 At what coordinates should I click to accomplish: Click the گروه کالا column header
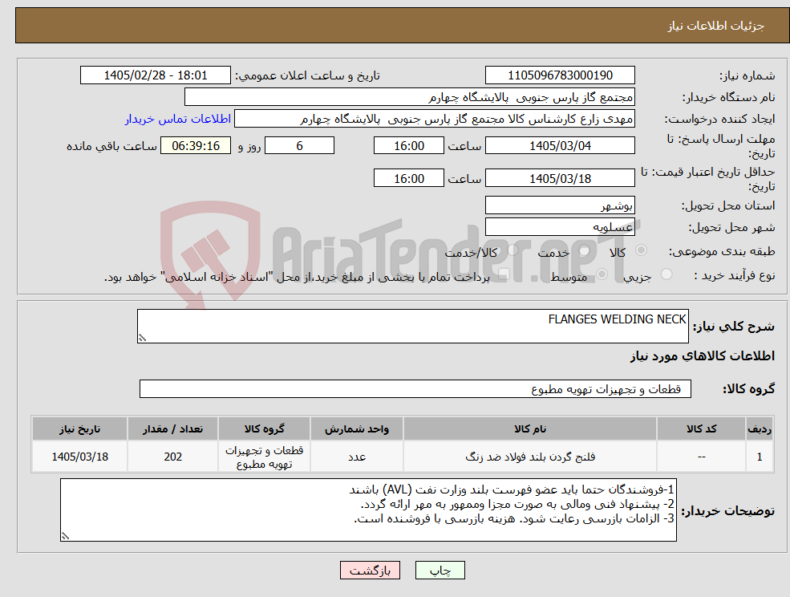click(264, 429)
